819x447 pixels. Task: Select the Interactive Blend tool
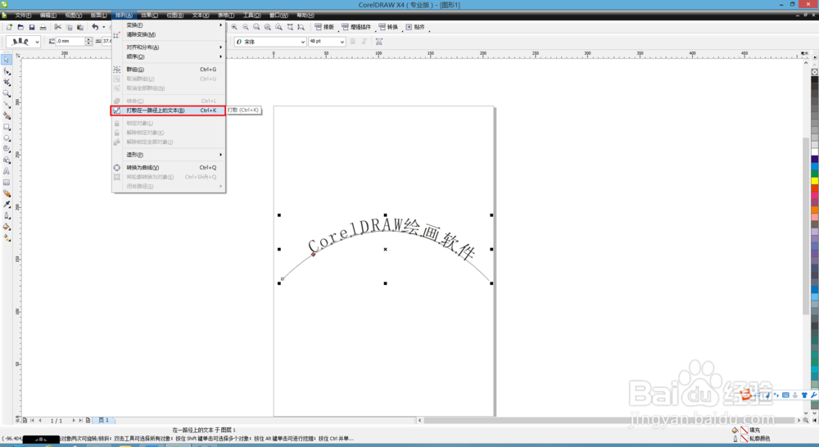coord(7,193)
